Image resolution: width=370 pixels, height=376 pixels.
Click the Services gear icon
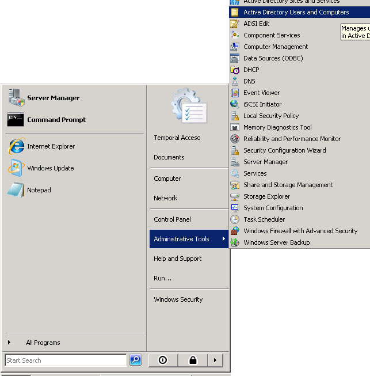coord(235,173)
